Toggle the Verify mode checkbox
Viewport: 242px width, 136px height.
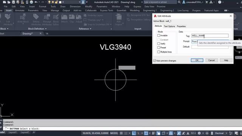[158, 44]
